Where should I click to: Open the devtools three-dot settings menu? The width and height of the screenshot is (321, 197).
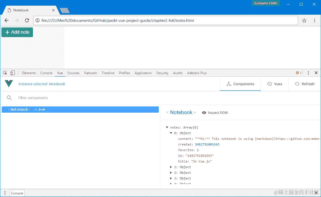tap(308, 73)
